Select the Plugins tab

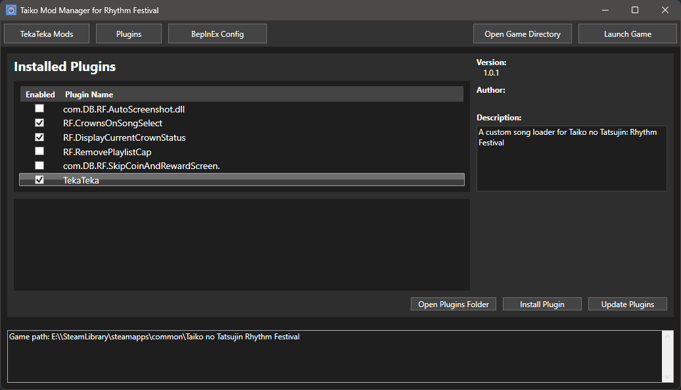click(128, 33)
